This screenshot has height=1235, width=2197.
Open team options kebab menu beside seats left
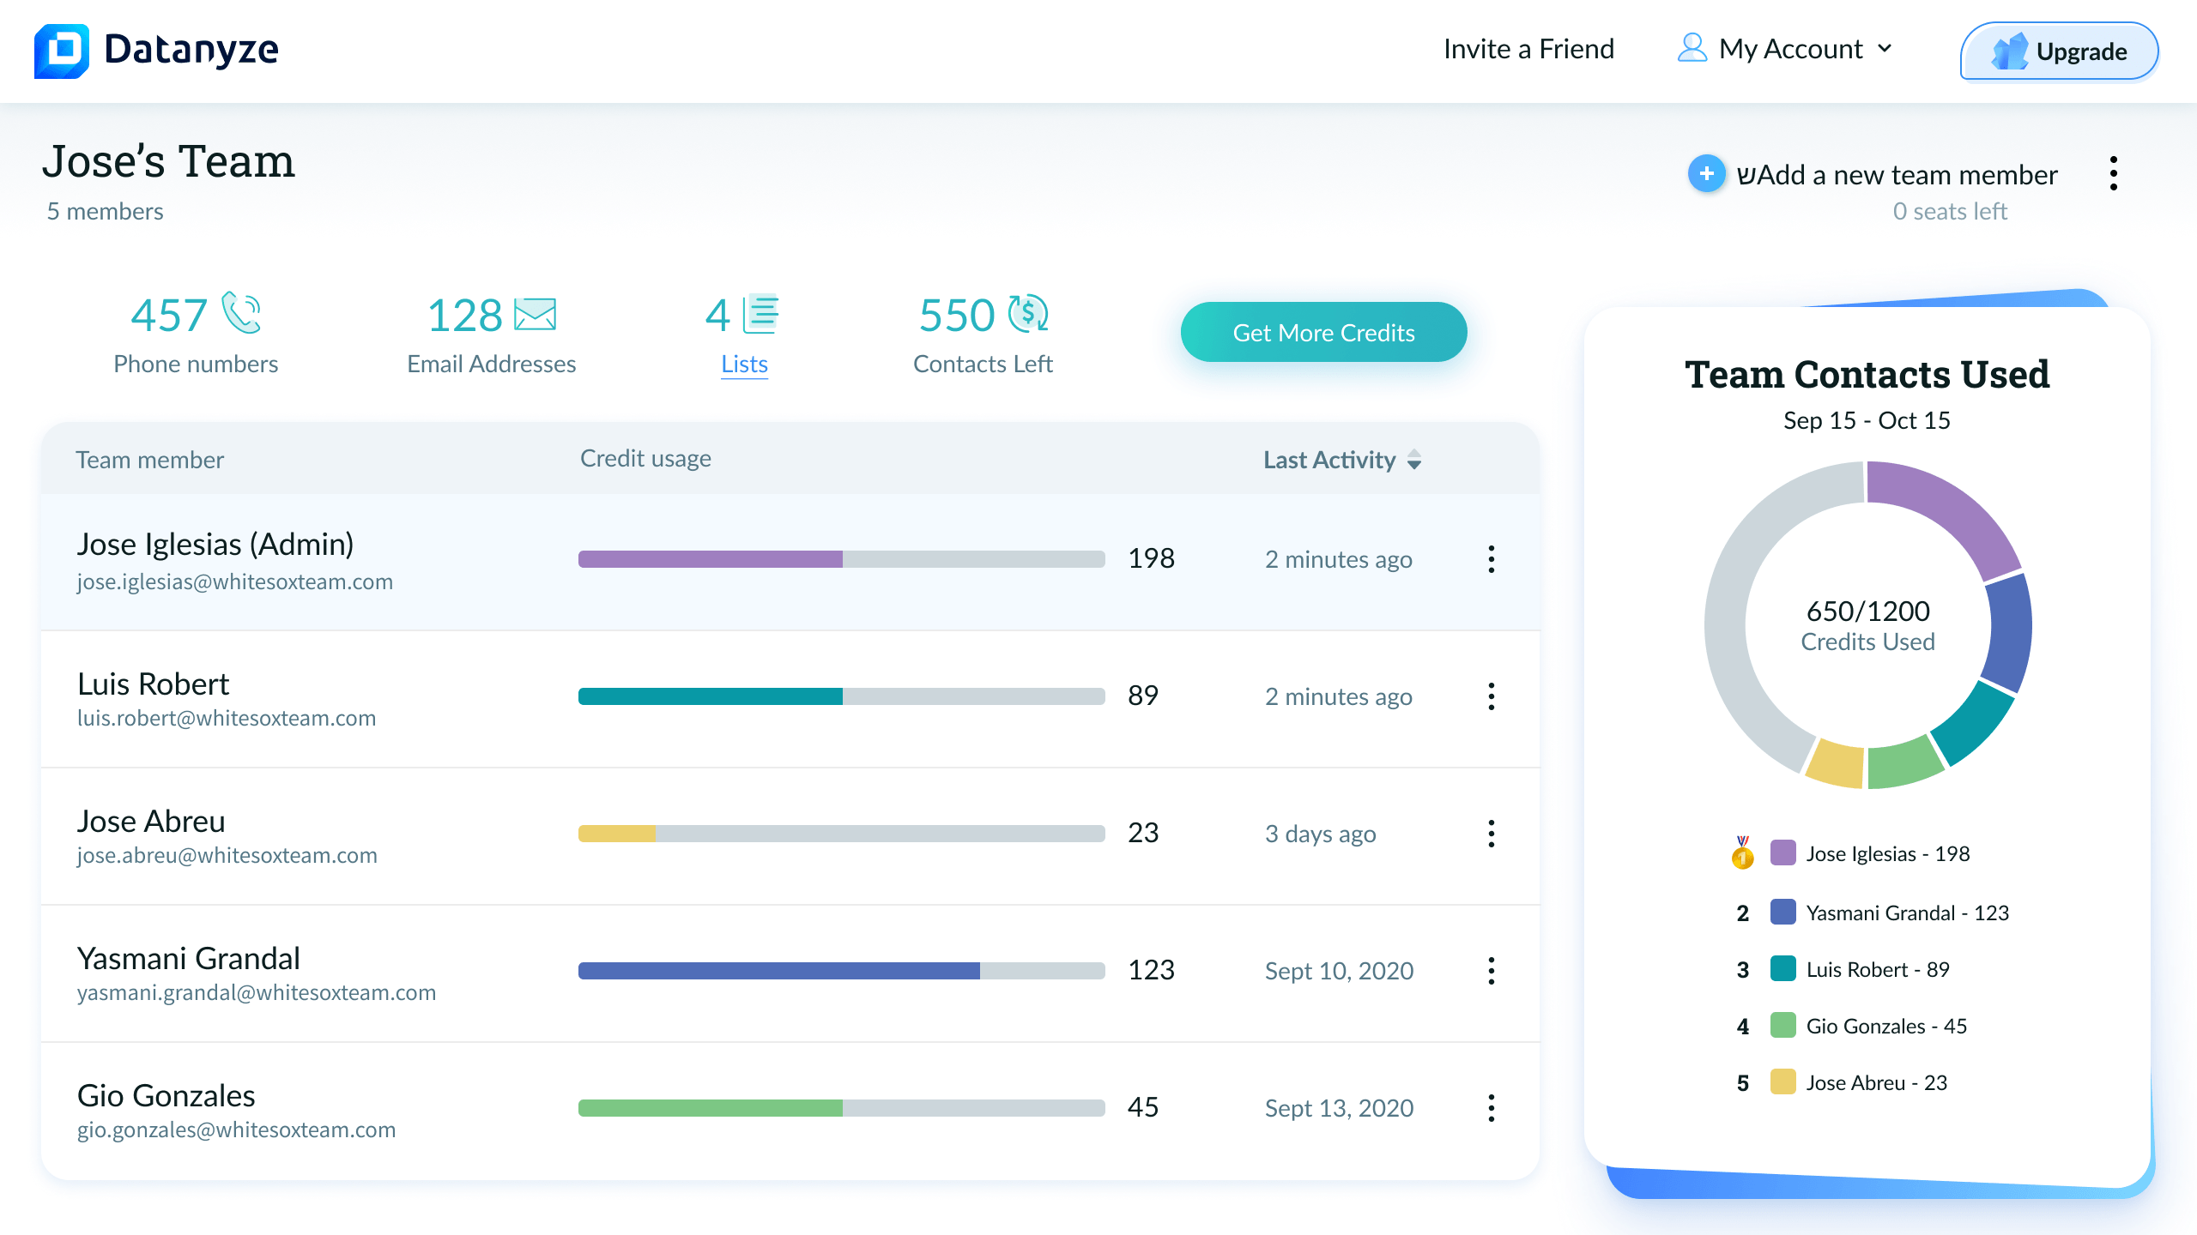2113,173
